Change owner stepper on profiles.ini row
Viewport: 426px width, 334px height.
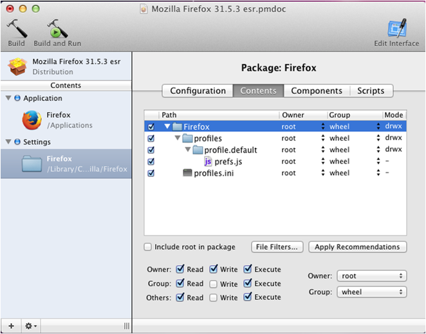(323, 173)
